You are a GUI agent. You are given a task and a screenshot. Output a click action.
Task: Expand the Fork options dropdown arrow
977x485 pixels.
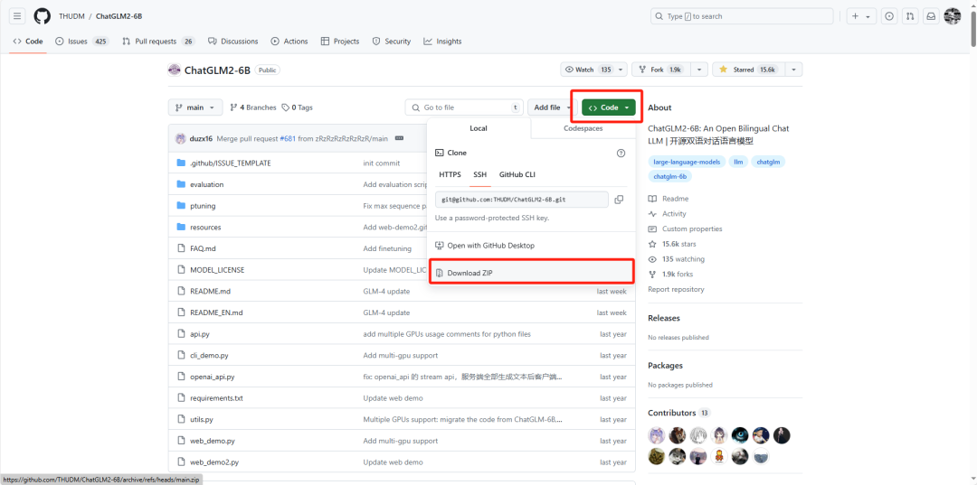tap(699, 70)
